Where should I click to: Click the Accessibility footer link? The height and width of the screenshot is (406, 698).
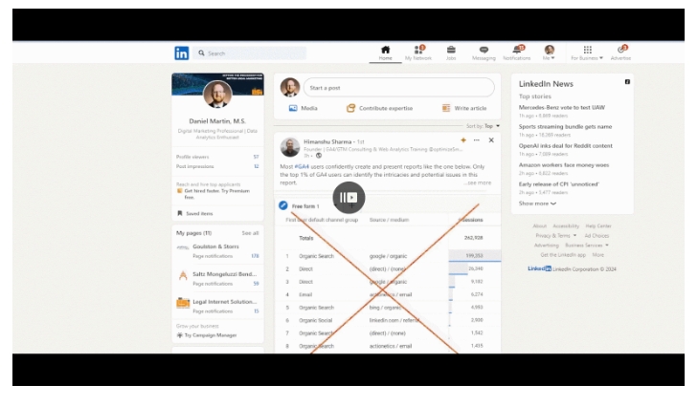(x=566, y=226)
